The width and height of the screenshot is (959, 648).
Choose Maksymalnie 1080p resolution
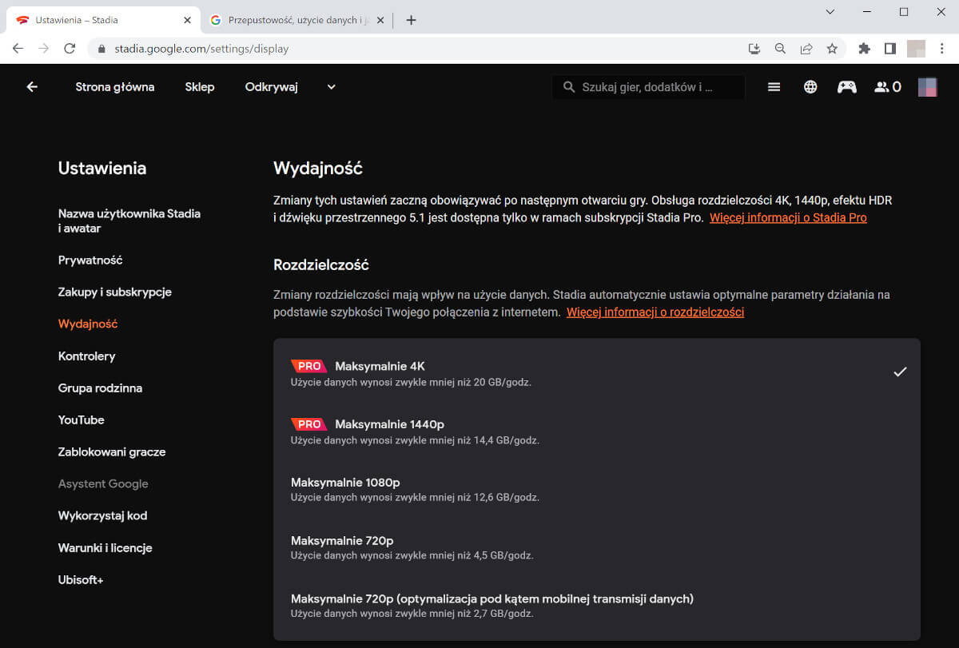pyautogui.click(x=596, y=489)
